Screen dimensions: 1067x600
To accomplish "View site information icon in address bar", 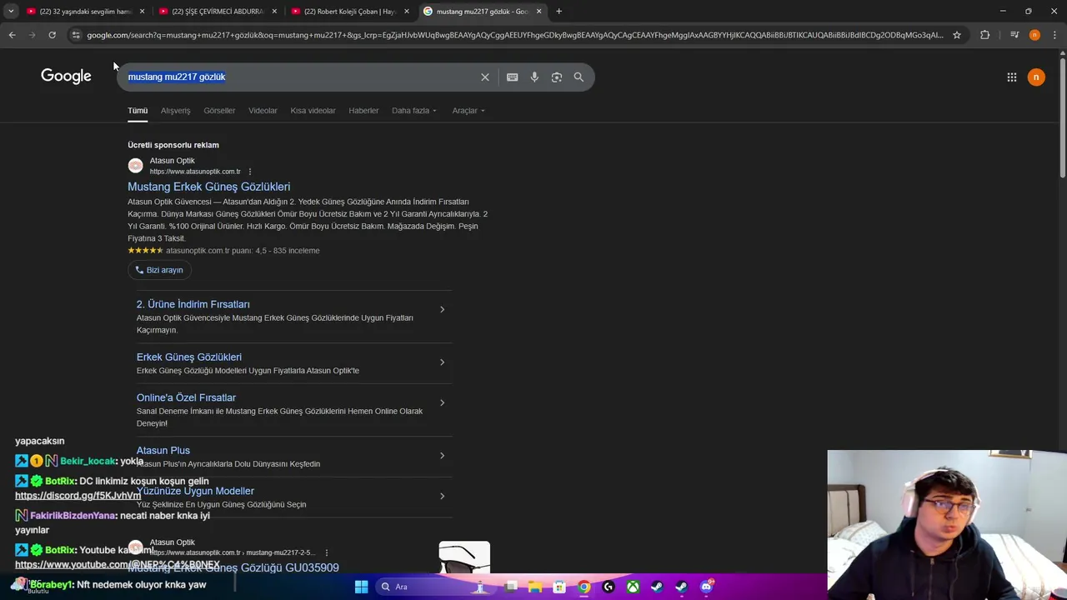I will 76,35.
